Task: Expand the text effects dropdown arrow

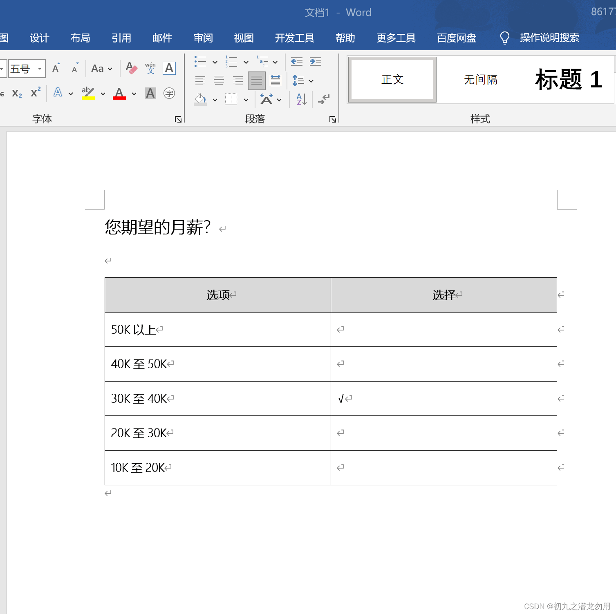Action: pos(71,94)
